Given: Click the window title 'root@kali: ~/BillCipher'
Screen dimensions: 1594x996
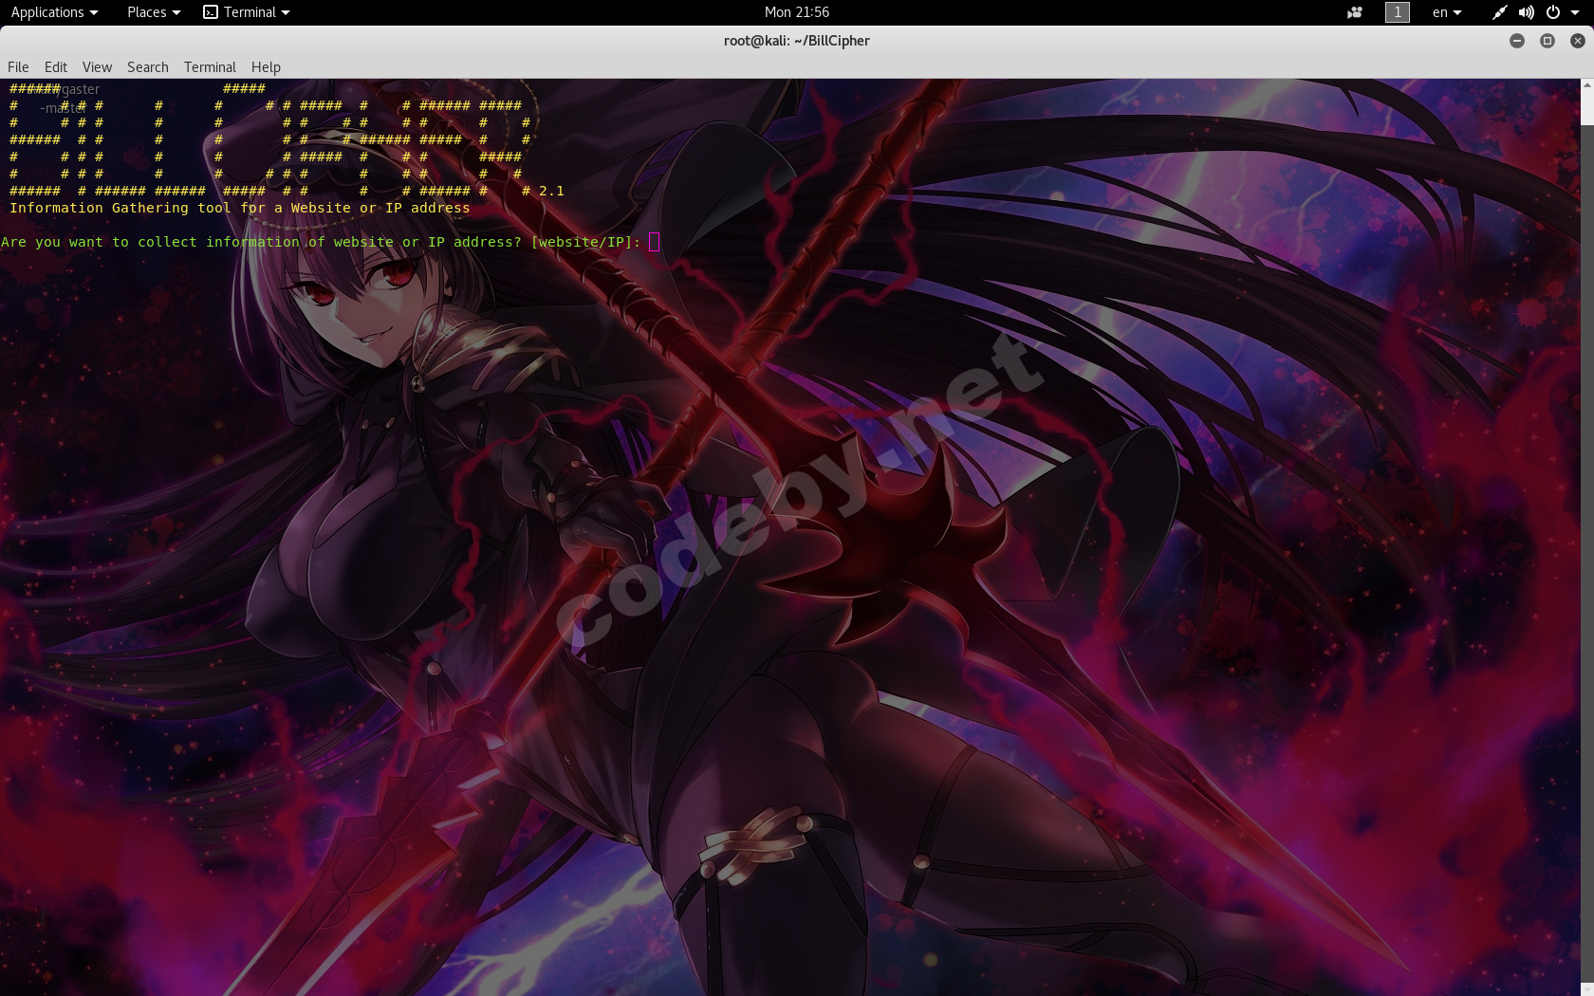Looking at the screenshot, I should tap(797, 41).
